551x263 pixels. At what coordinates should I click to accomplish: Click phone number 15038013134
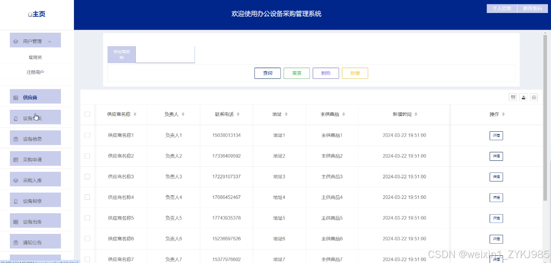(x=226, y=135)
